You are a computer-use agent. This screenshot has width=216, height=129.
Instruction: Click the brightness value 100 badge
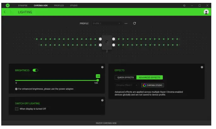pos(98,76)
